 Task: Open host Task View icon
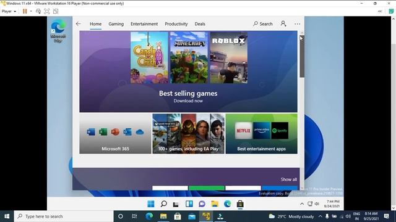pyautogui.click(x=134, y=216)
